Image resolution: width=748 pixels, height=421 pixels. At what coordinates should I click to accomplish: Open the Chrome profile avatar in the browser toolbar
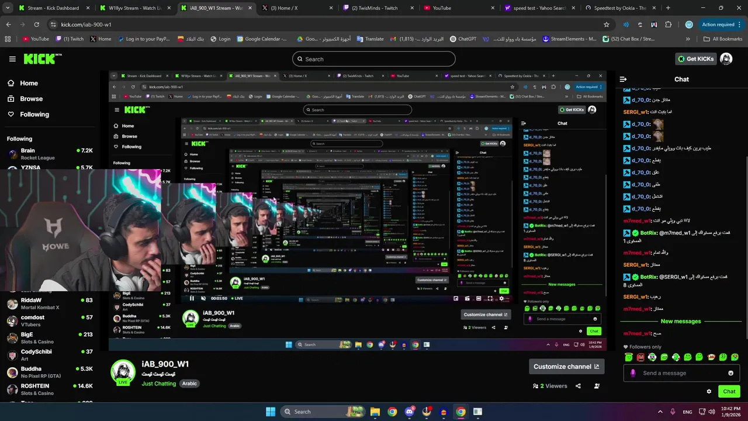pos(689,25)
